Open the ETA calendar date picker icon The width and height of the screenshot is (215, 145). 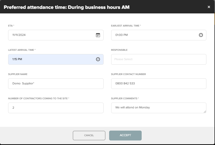tap(98, 35)
